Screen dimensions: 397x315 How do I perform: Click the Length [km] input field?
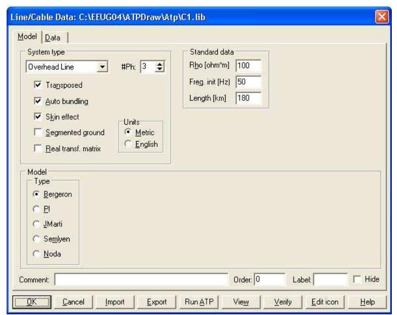coord(248,98)
